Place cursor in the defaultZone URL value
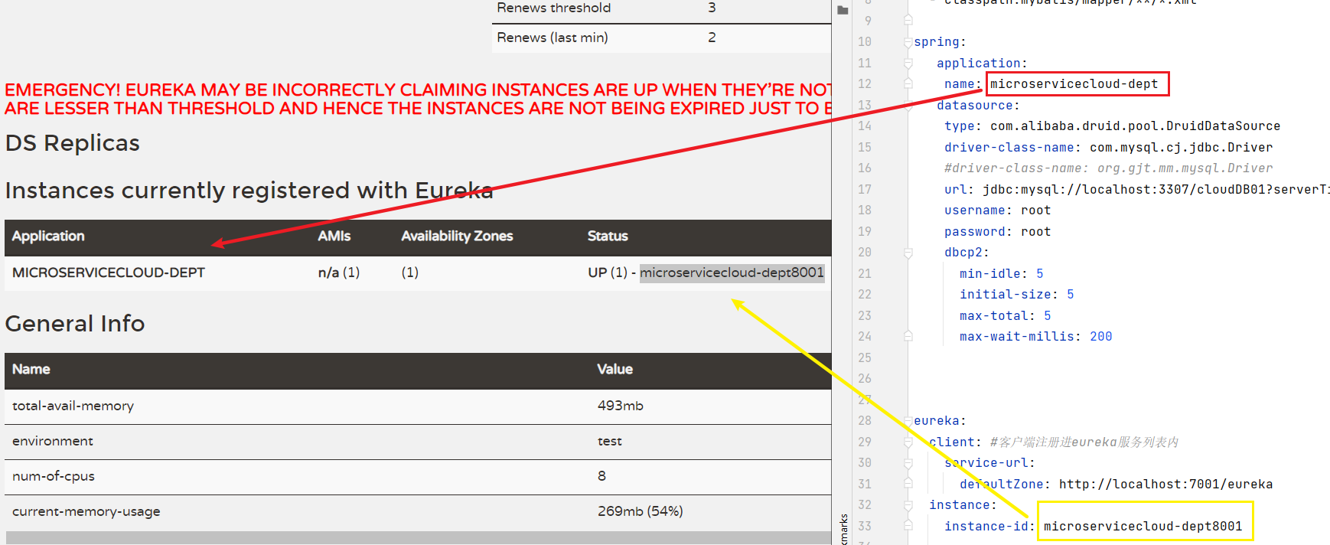 pyautogui.click(x=1165, y=484)
